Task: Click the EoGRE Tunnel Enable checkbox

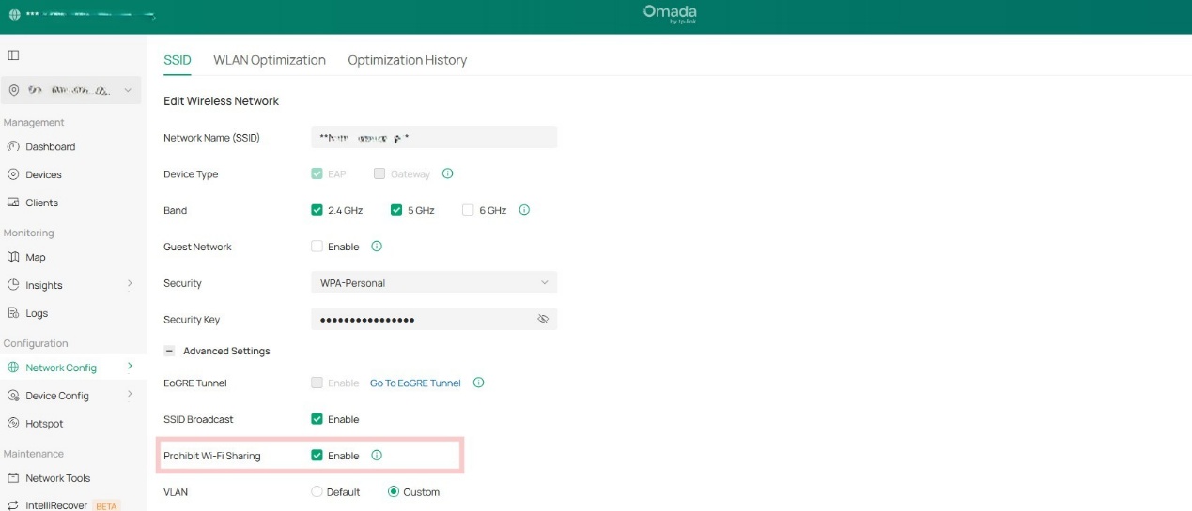Action: (317, 383)
